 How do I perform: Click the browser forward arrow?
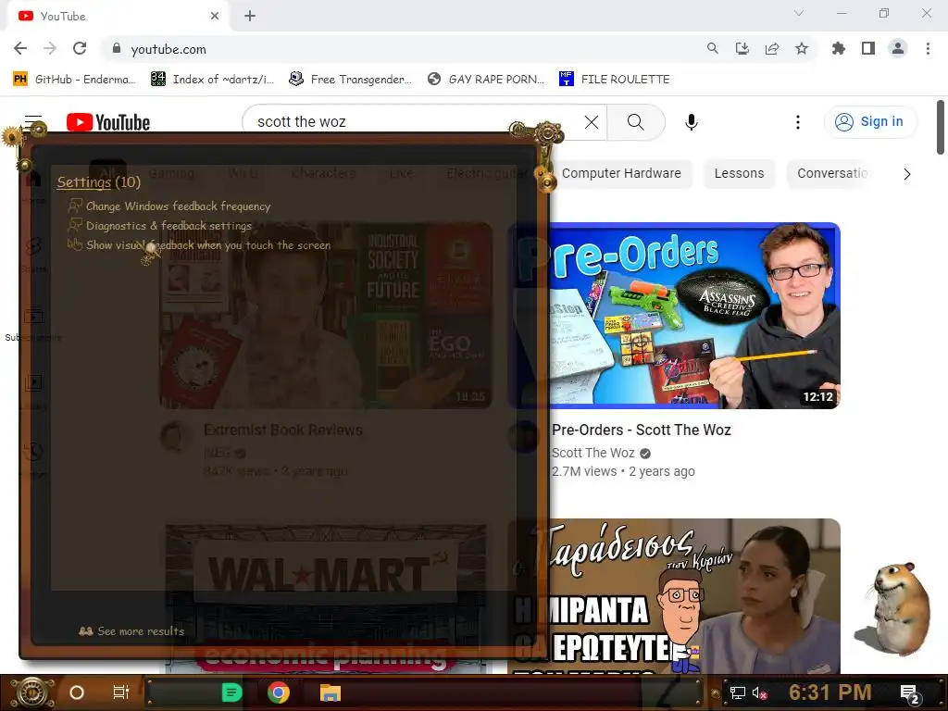(50, 48)
